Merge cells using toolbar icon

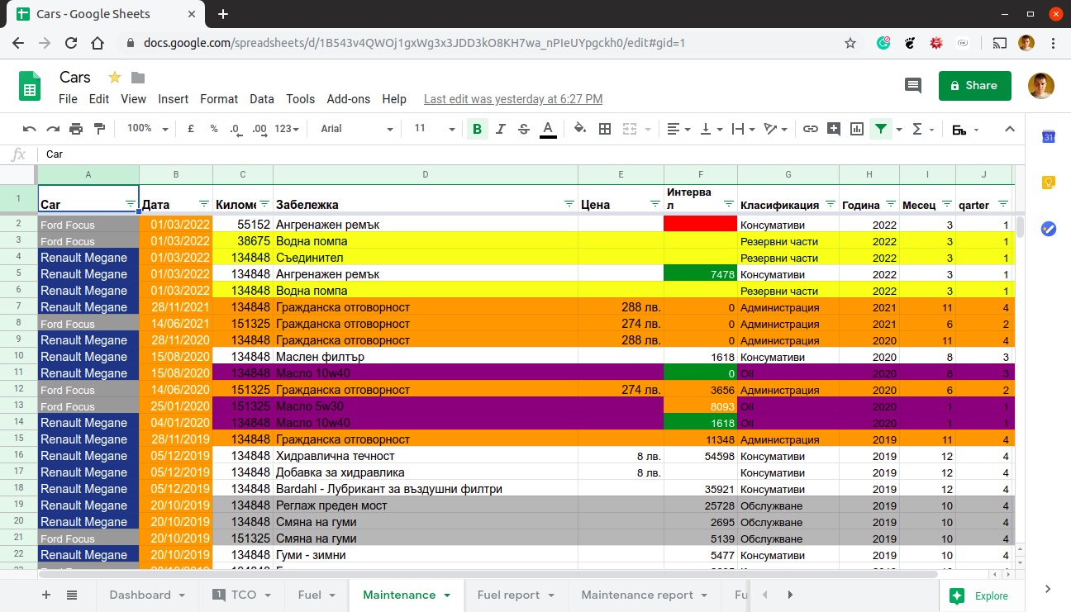(x=630, y=129)
